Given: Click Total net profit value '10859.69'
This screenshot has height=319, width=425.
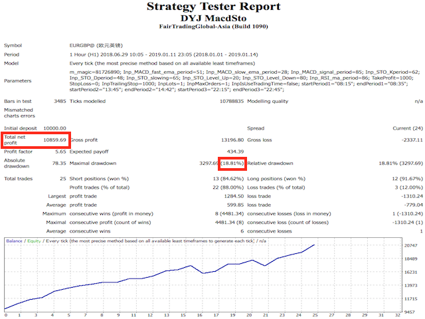Looking at the screenshot, I should 54,140.
